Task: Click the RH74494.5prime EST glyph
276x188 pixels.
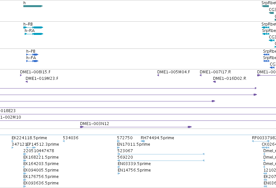Action: 143,141
